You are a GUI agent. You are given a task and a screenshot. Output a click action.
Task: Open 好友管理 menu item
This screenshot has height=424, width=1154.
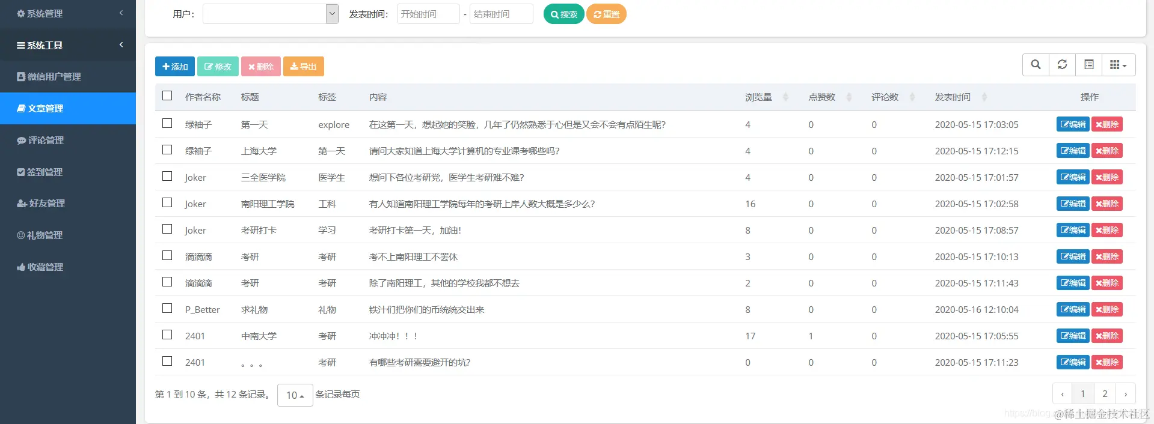(68, 203)
